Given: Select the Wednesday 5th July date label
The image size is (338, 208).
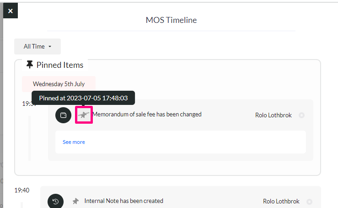Looking at the screenshot, I should click(59, 84).
